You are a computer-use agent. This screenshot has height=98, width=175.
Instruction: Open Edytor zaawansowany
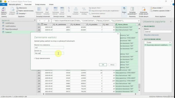25,11
